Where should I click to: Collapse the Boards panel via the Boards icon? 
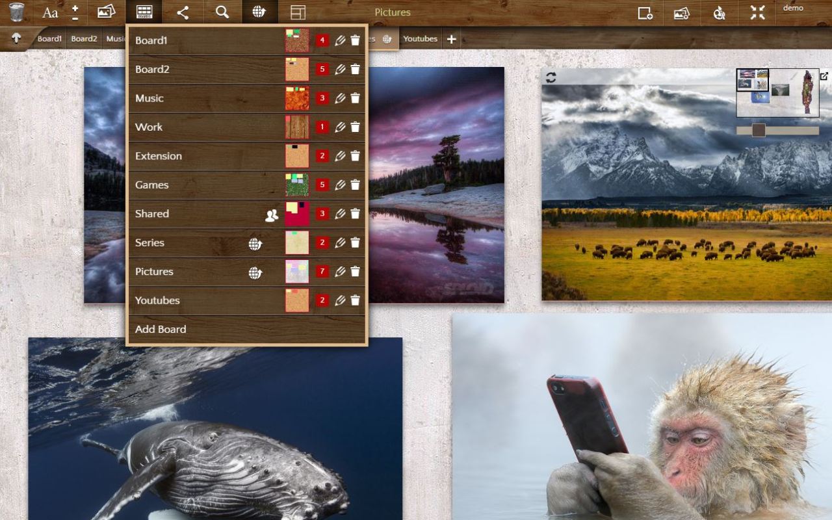pos(144,12)
